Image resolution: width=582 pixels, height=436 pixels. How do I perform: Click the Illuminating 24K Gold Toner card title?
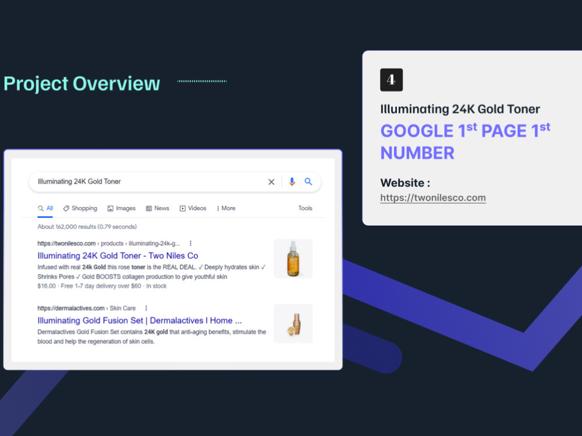[x=460, y=109]
